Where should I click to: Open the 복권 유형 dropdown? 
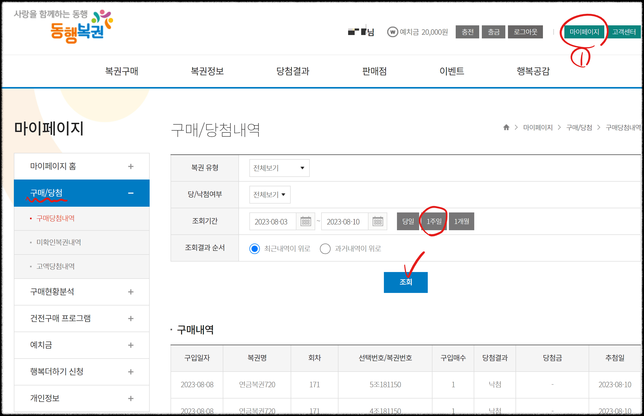point(279,168)
